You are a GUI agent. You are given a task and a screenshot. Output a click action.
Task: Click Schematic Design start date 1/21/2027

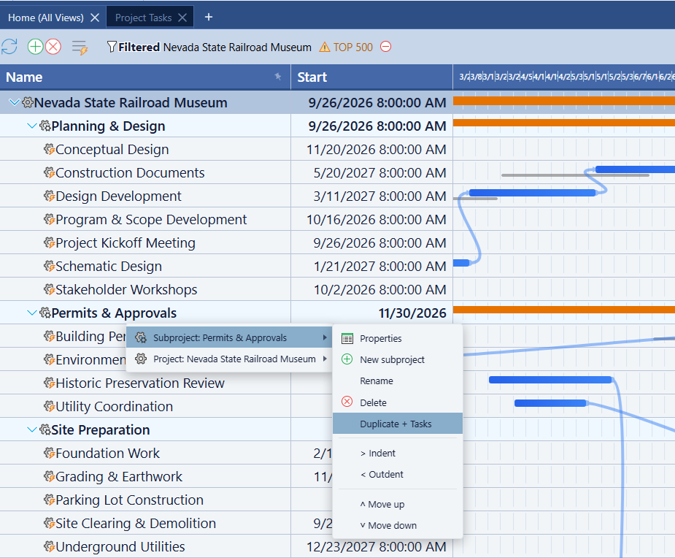pos(379,267)
